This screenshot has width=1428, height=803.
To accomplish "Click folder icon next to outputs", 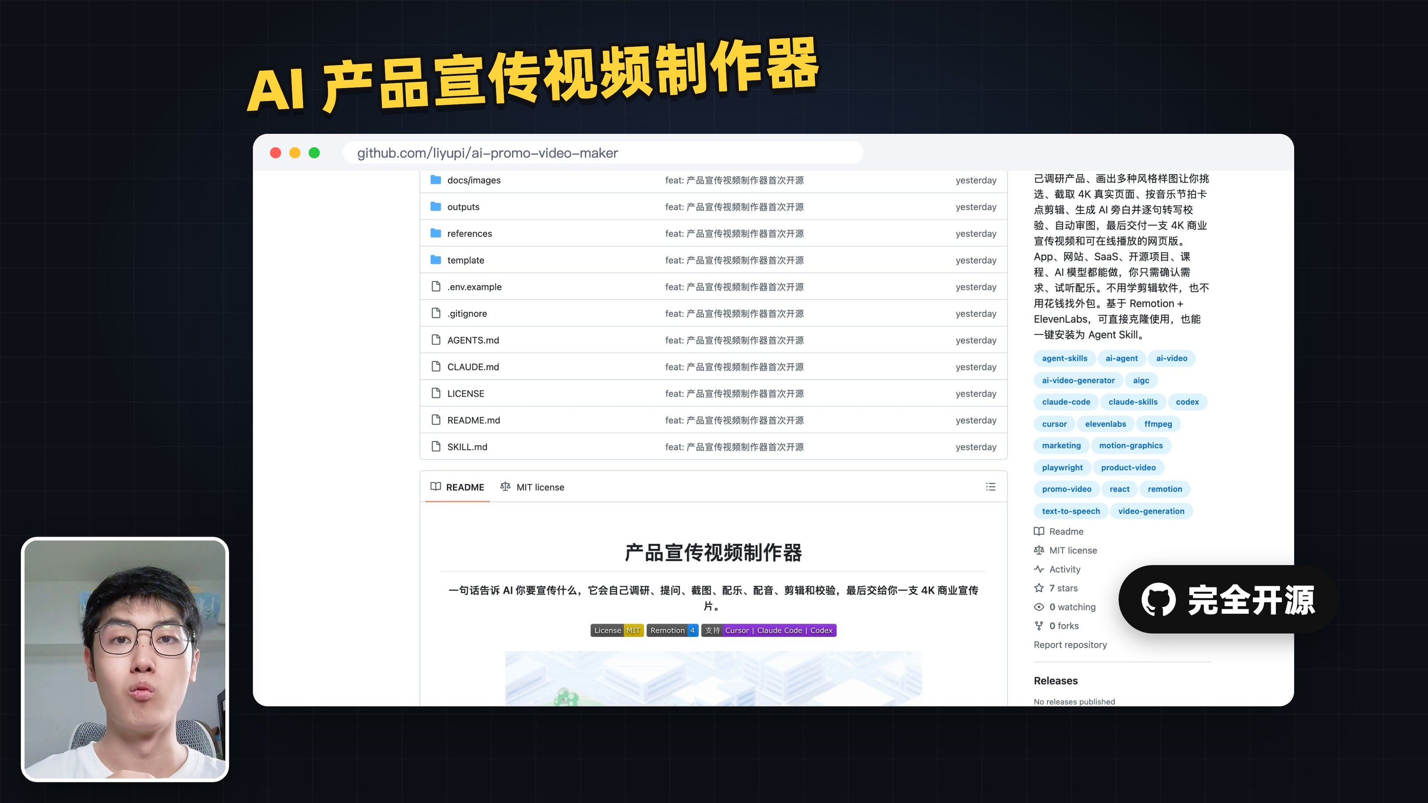I will 436,206.
